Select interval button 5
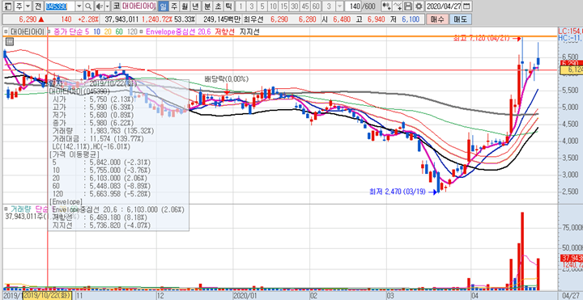Viewport: 583px width, 300px height. click(262, 6)
